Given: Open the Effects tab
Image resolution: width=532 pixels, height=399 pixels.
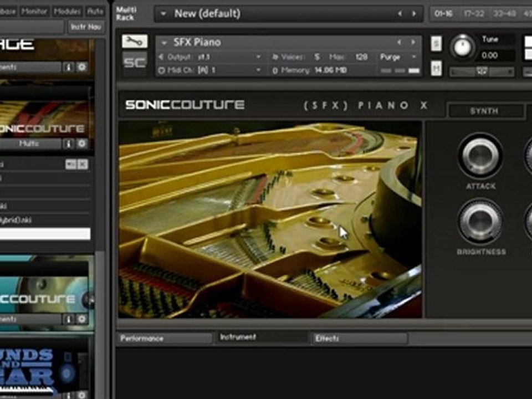Looking at the screenshot, I should point(360,338).
